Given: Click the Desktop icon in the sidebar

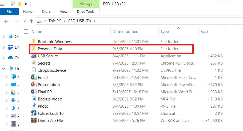Looking at the screenshot, I should point(13,84).
